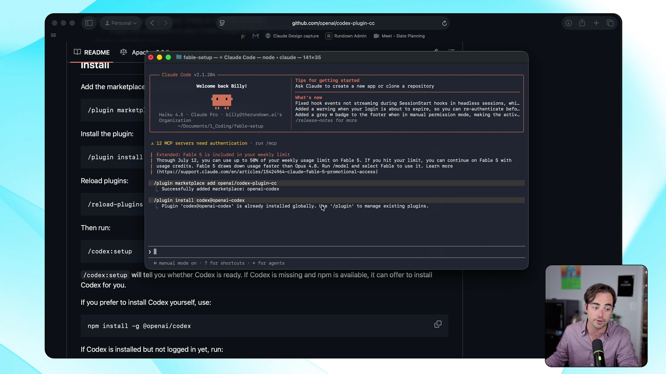This screenshot has width=666, height=374.
Task: Click the "What's new" heading in terminal
Action: 308,98
